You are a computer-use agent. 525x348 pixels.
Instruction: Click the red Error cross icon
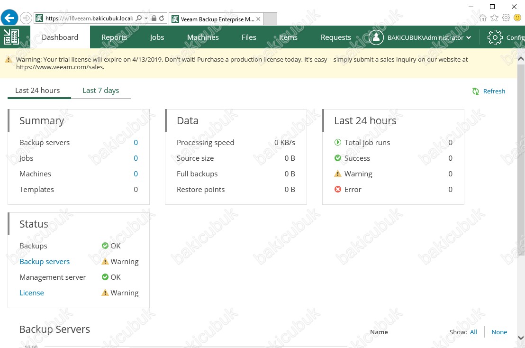tap(338, 189)
